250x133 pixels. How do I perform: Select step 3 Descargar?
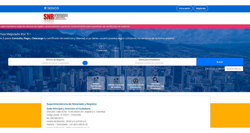click(129, 49)
